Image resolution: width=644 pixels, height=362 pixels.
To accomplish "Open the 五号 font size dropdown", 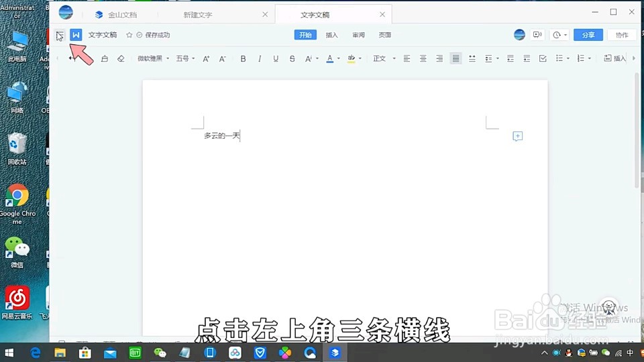I will coord(185,59).
